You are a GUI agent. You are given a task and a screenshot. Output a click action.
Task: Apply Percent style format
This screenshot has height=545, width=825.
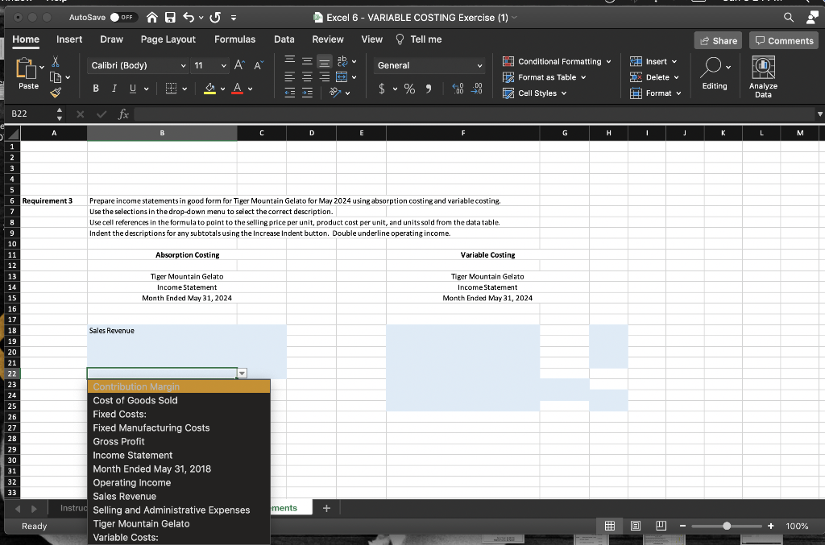(x=409, y=89)
